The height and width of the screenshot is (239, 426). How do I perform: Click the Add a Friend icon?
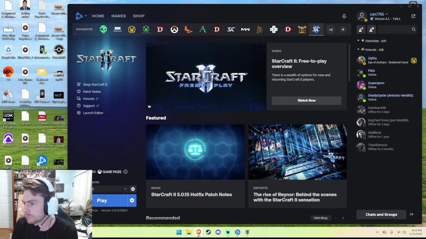coord(361,30)
